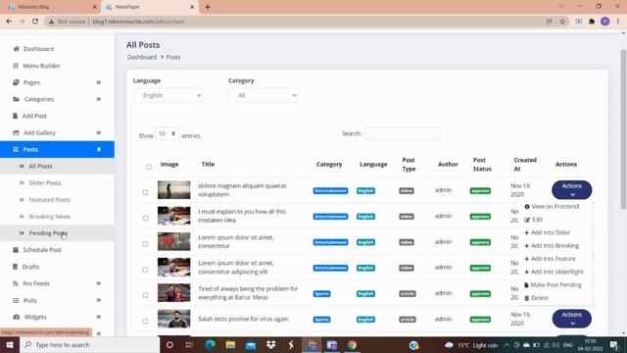Image resolution: width=627 pixels, height=353 pixels.
Task: Change the show entries count selector
Action: [x=168, y=133]
